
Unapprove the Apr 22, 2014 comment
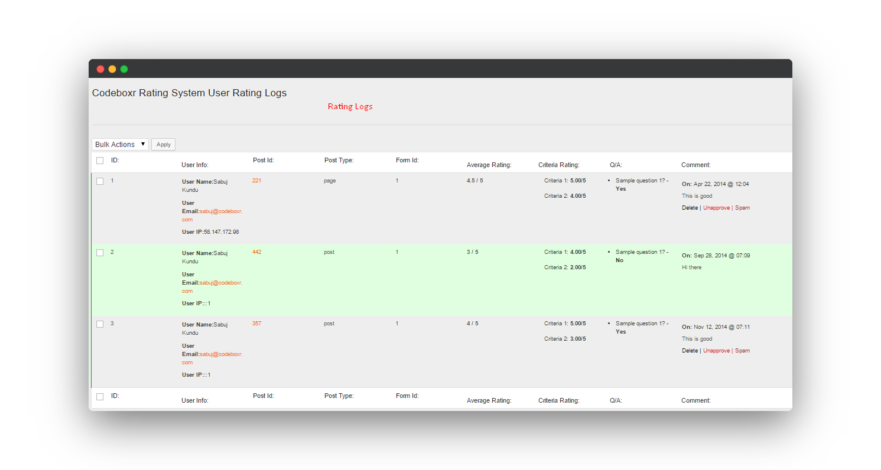716,208
